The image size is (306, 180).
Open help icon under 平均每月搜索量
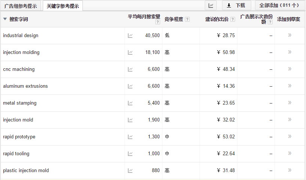pos(157,22)
